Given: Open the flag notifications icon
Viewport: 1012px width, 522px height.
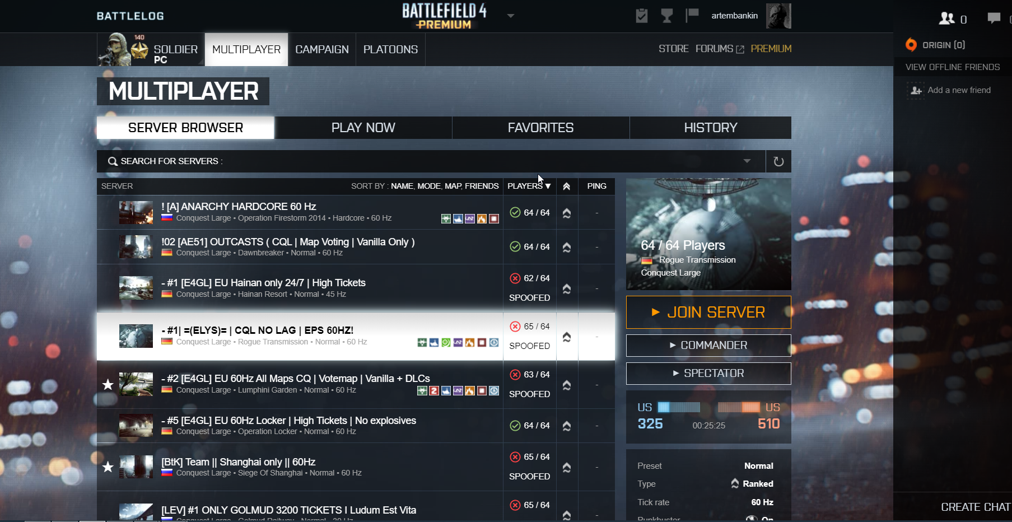Looking at the screenshot, I should pos(692,15).
